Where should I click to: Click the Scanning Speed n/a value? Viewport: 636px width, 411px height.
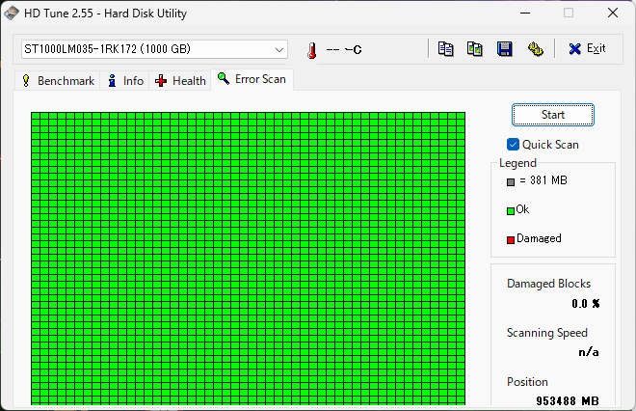[x=589, y=352]
